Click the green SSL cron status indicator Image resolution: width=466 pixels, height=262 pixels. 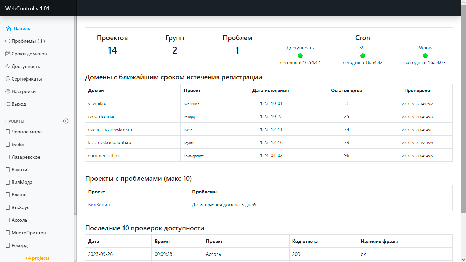tap(363, 56)
